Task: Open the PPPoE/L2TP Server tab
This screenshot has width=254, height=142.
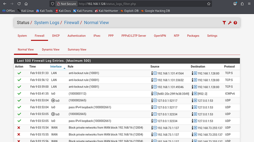Action: pos(134,36)
